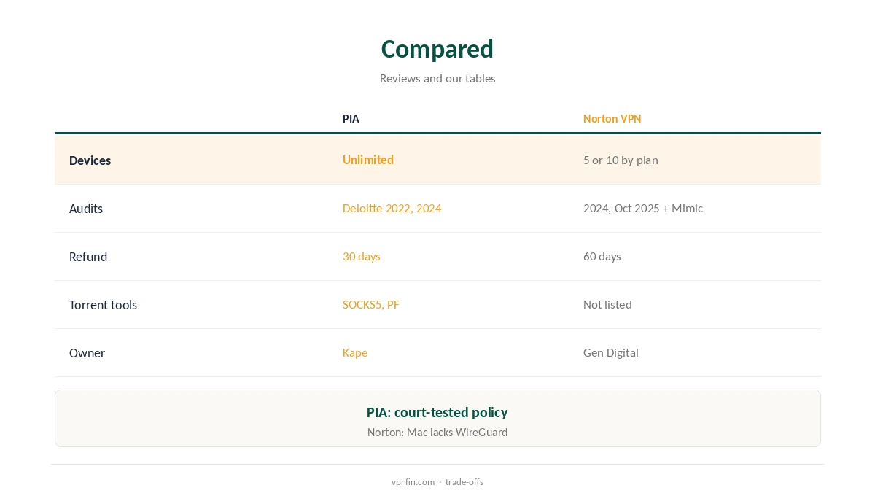Screen dimensions: 875x496
Task: Click '2024, Oct 2025 + Mimic' cell
Action: click(x=642, y=208)
